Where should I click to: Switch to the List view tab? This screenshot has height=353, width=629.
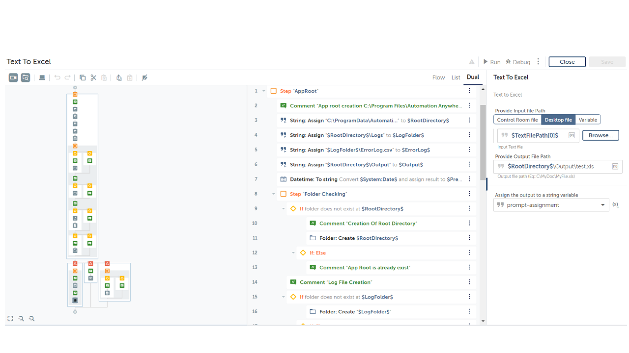coord(456,77)
